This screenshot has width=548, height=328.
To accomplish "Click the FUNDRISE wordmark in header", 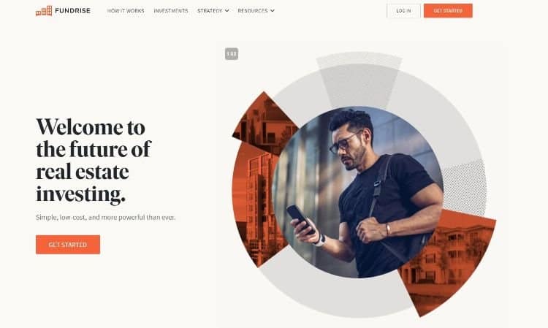I will click(72, 11).
